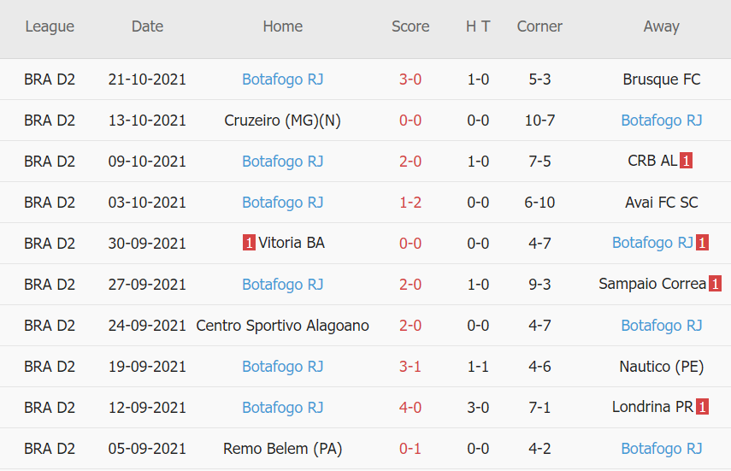This screenshot has width=731, height=471.
Task: Select the 4-0 score against Londrina PR
Action: coord(410,407)
